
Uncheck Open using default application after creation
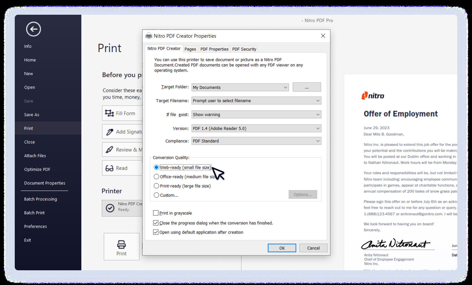156,232
